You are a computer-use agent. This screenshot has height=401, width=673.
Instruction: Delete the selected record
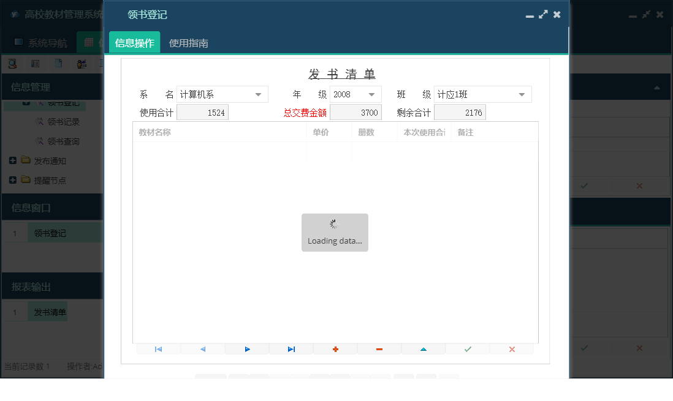379,348
